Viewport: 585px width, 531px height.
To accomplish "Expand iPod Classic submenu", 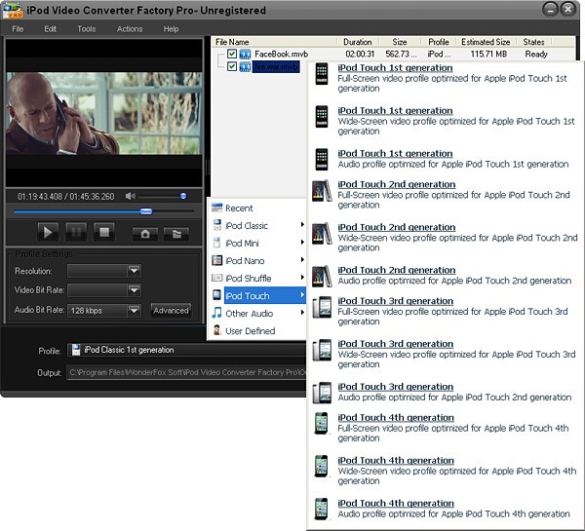I will pos(256,226).
